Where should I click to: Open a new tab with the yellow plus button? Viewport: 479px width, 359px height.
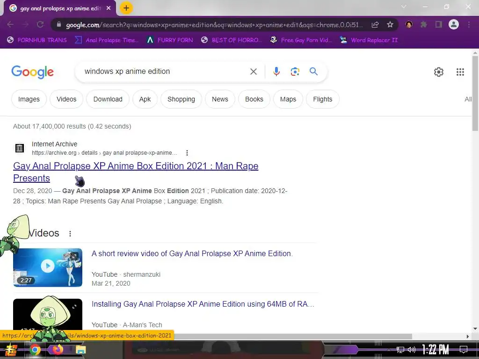coord(126,8)
